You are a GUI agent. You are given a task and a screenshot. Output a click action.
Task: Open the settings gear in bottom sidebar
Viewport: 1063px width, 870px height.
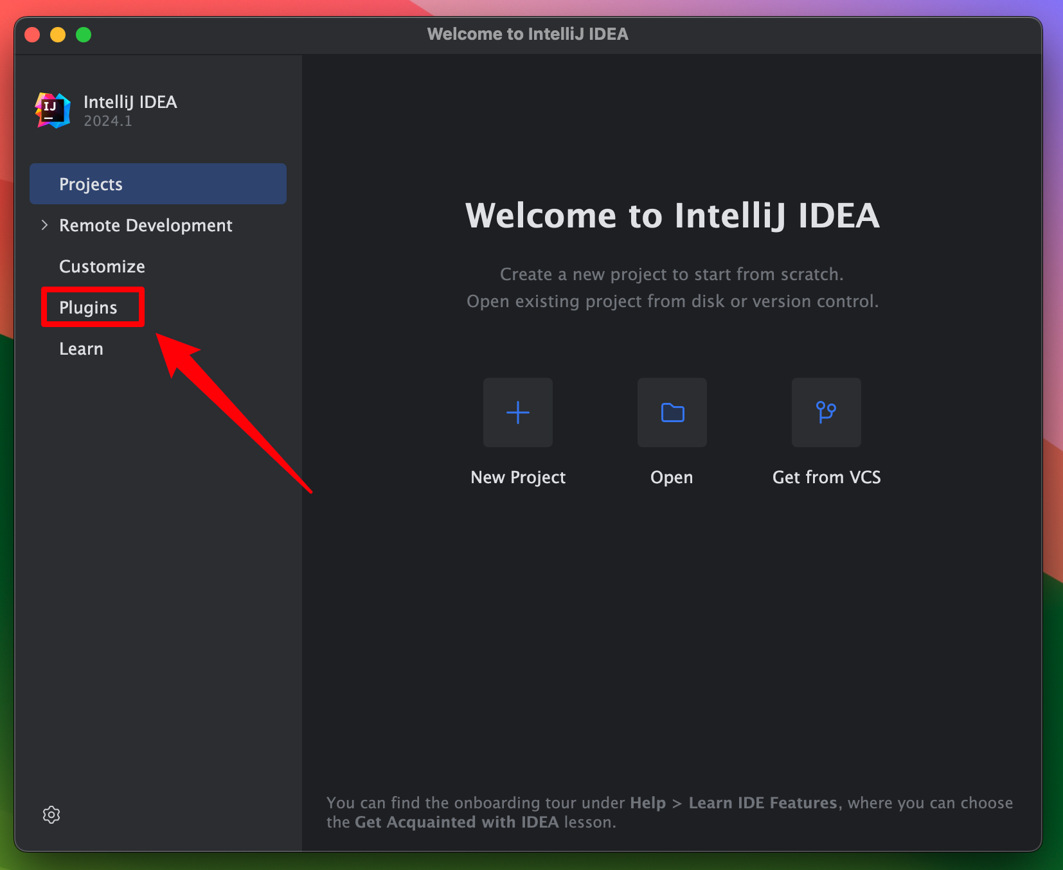point(51,815)
